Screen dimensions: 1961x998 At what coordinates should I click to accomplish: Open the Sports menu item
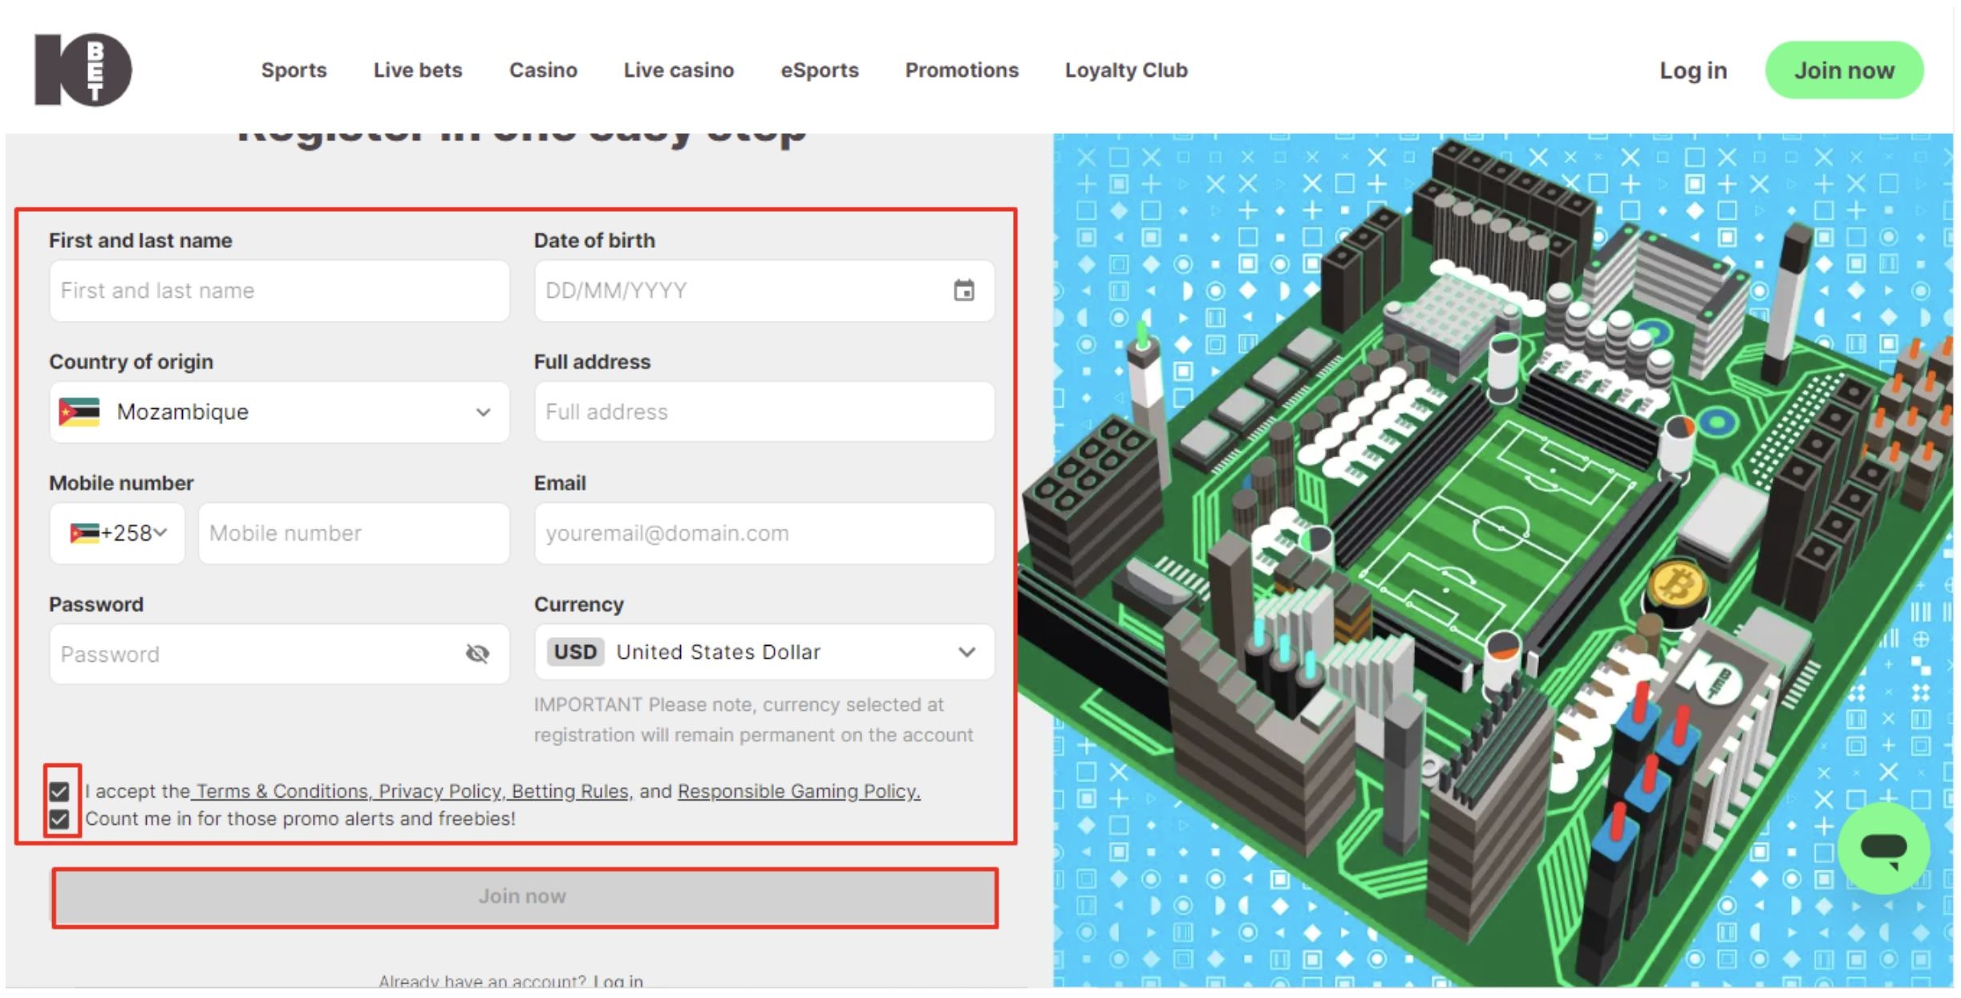click(294, 71)
